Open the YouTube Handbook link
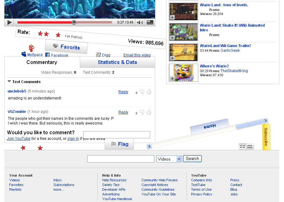Screen dimensions: 284x202 click(117, 199)
